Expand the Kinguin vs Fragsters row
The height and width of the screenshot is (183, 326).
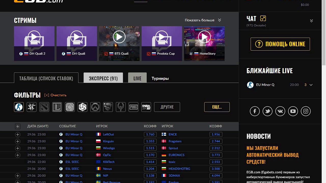pyautogui.click(x=18, y=141)
